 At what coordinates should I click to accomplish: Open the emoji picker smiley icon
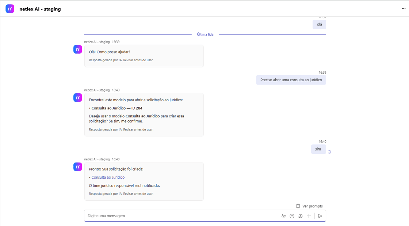point(292,216)
